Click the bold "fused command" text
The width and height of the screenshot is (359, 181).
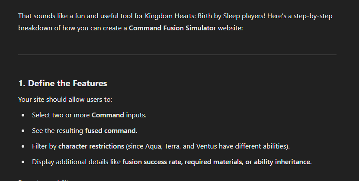[x=110, y=131]
